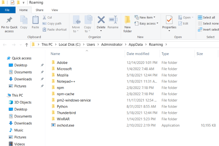
Task: Create a New folder
Action: pyautogui.click(x=127, y=24)
